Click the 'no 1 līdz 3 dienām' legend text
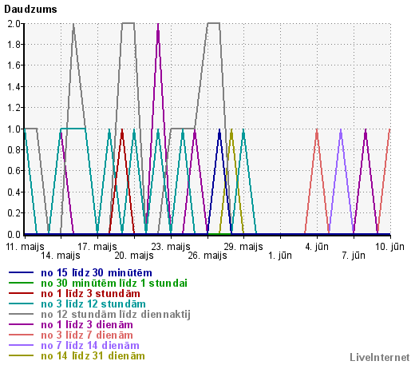Screen dimensions: 415x365 coord(87,325)
